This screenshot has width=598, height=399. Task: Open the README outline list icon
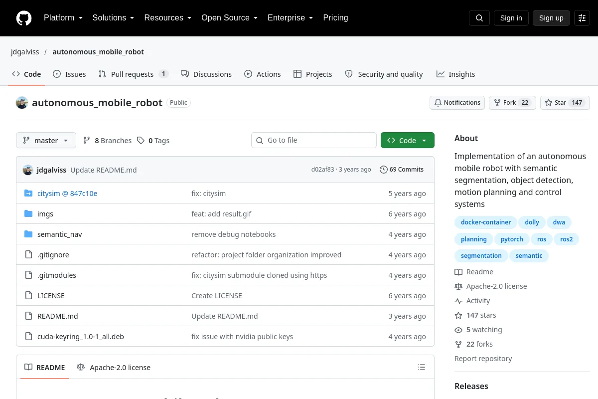coord(422,368)
